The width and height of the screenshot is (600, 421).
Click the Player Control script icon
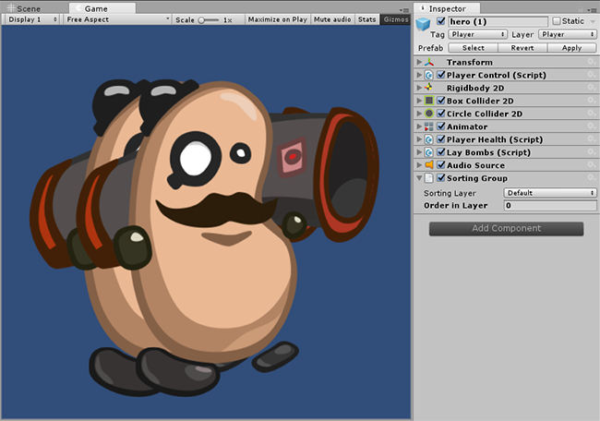(x=429, y=75)
